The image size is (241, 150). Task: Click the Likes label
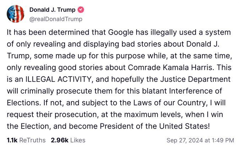(x=78, y=140)
